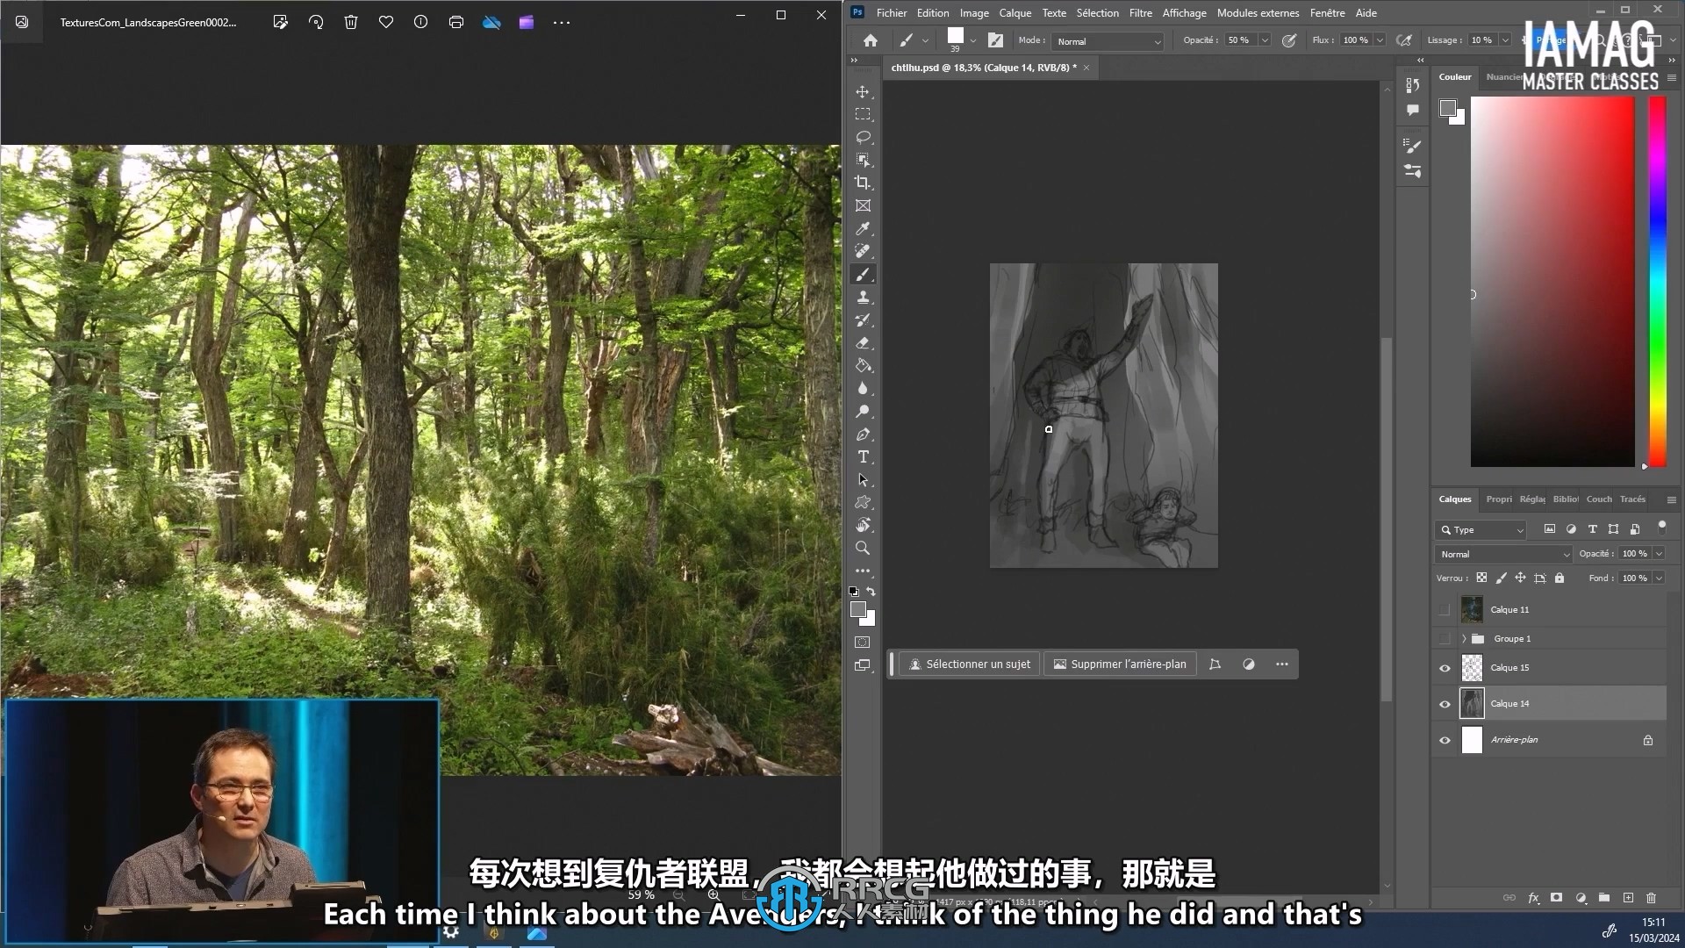Open the Sélection menu
This screenshot has width=1685, height=948.
[1098, 13]
